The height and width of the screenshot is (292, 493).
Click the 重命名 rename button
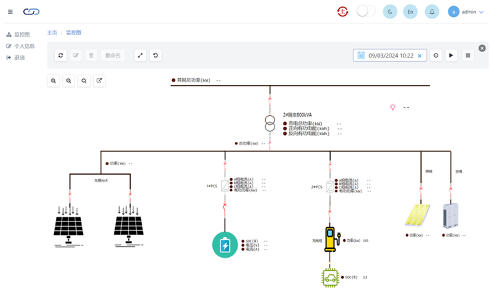113,56
